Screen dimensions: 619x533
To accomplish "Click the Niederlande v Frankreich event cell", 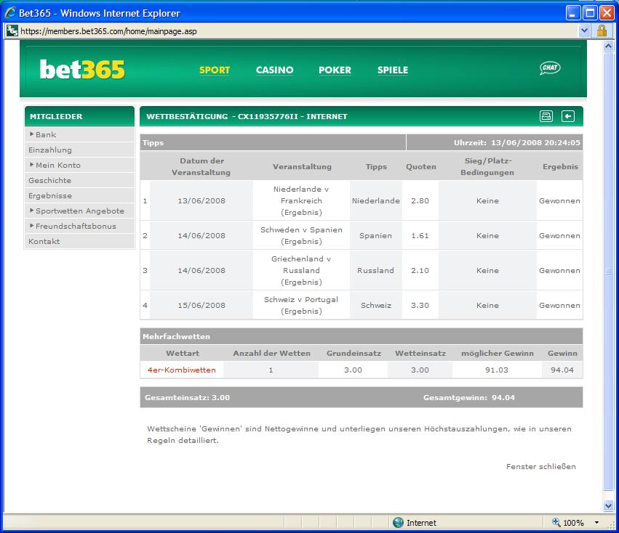I will point(301,200).
